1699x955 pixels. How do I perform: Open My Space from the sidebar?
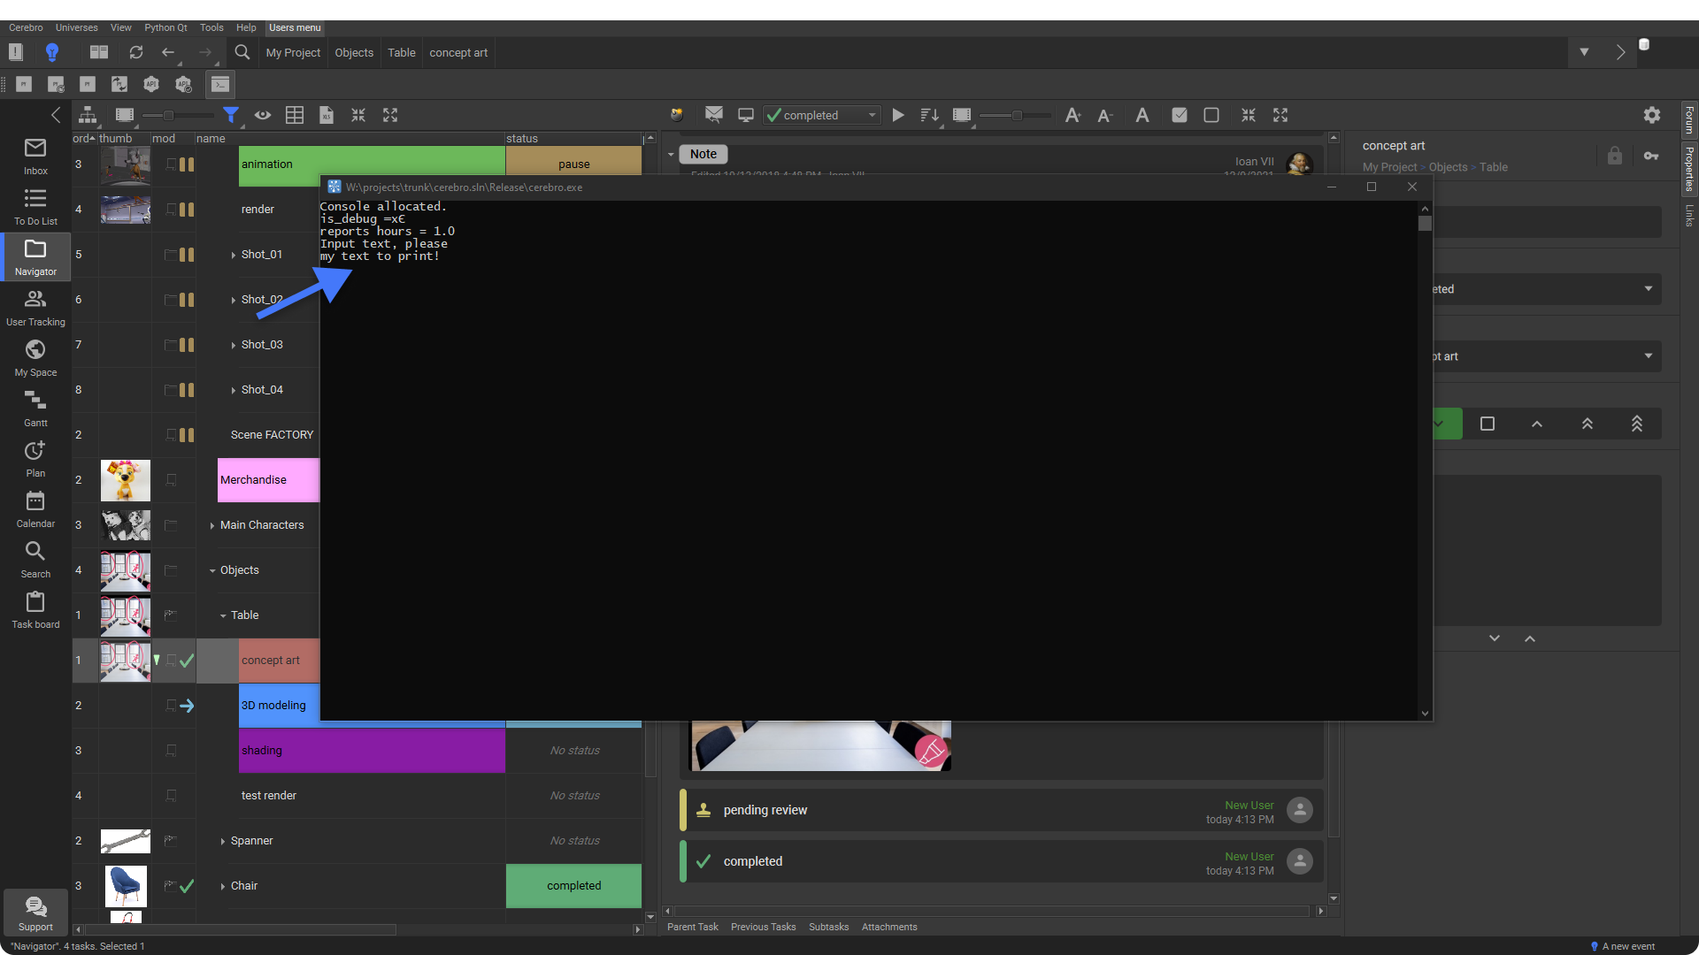point(35,358)
